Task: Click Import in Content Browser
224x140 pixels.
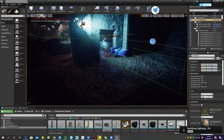Action: click(x=18, y=111)
